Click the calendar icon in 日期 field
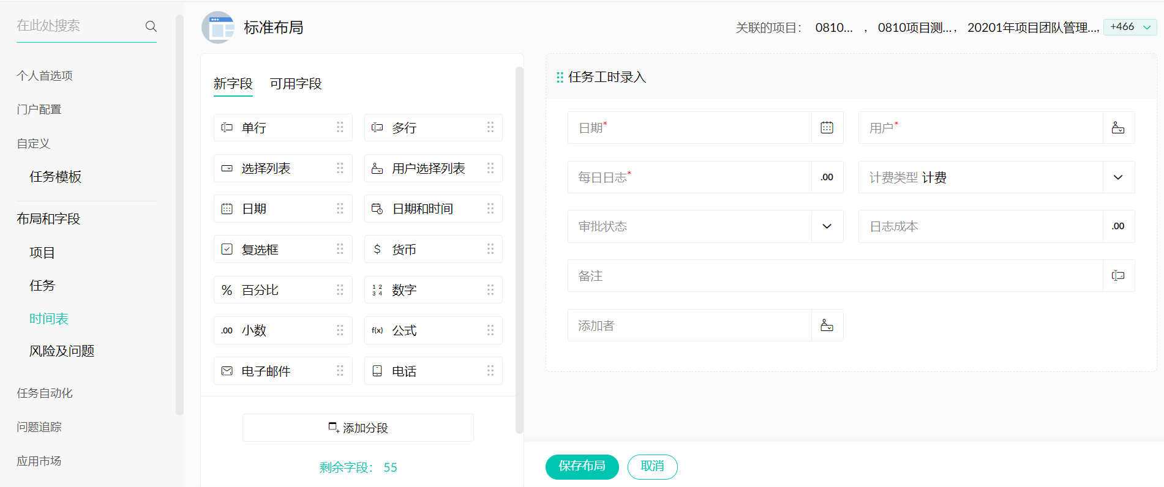The height and width of the screenshot is (487, 1164). coord(827,128)
